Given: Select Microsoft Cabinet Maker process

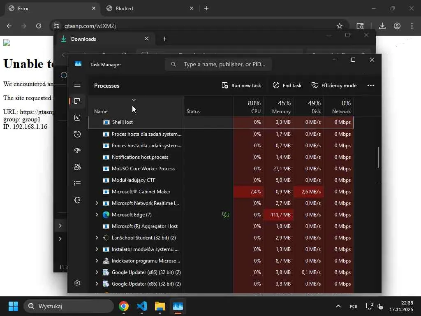Looking at the screenshot, I should click(x=221, y=192).
